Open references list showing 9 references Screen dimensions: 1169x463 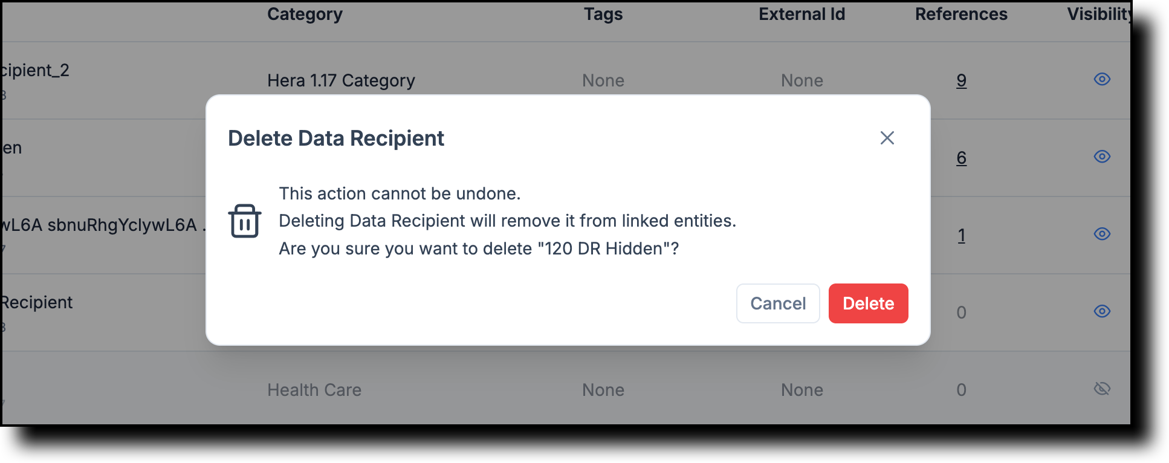pos(961,80)
